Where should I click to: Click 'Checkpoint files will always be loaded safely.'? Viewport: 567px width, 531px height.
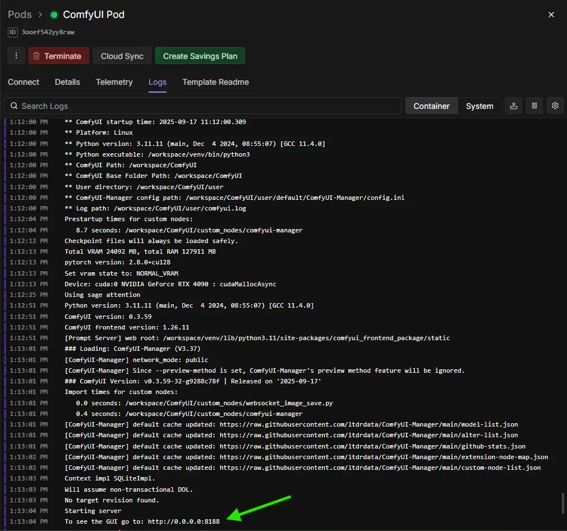click(151, 241)
